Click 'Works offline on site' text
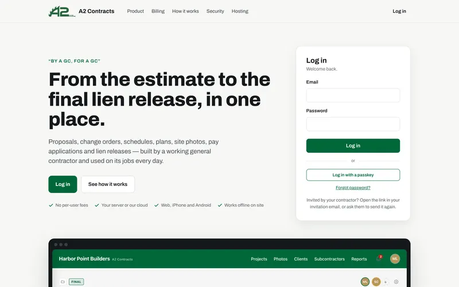Viewport: 459px width, 287px height. coord(244,205)
